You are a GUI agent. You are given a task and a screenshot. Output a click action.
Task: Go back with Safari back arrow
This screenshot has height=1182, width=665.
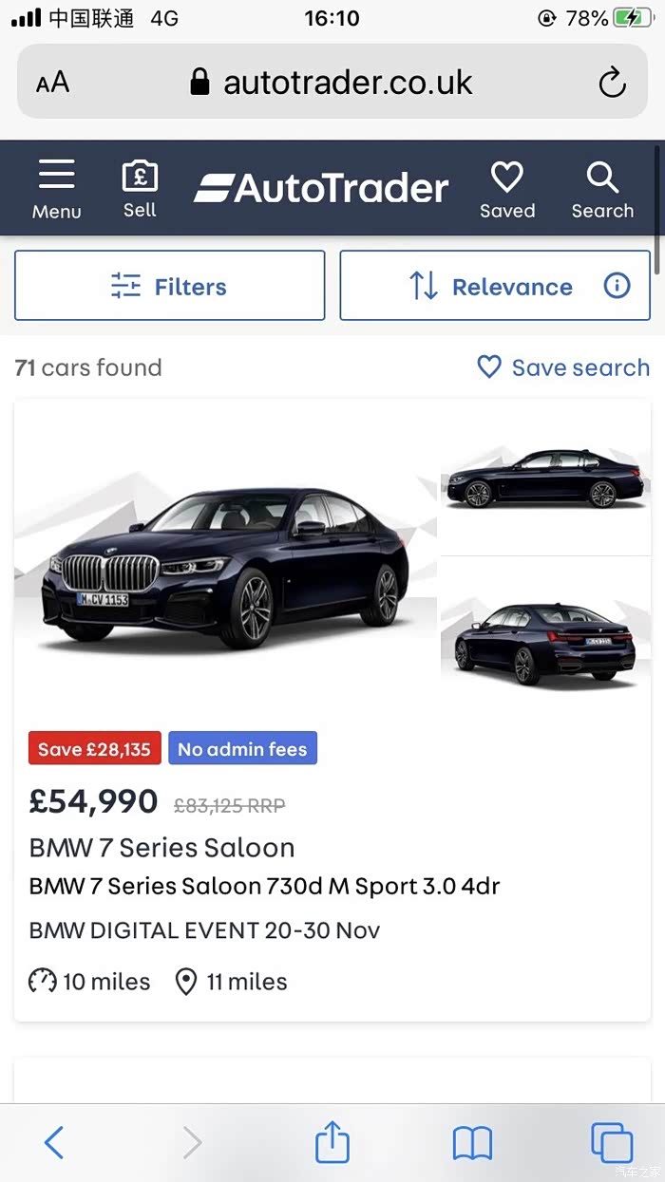click(54, 1142)
